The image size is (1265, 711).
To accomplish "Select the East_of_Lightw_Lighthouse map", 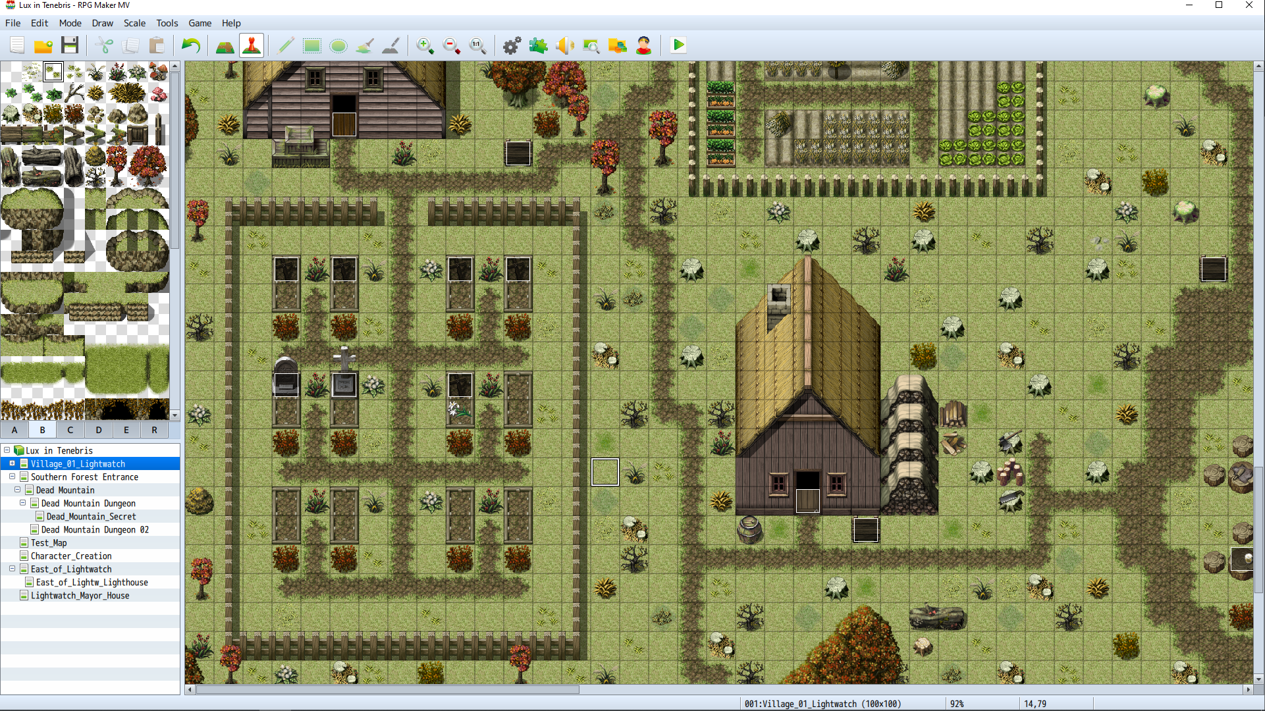I will [92, 583].
